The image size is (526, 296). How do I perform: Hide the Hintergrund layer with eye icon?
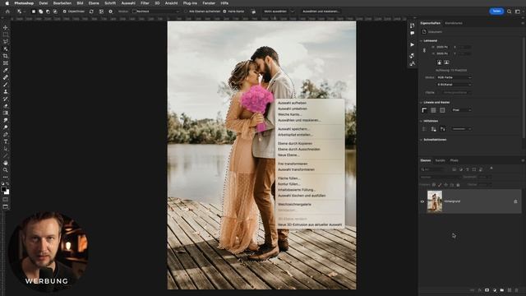422,201
